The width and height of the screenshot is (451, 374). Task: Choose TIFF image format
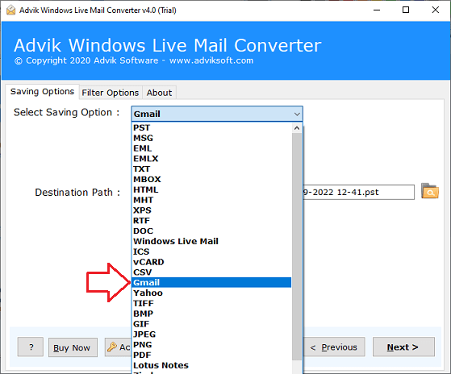pyautogui.click(x=211, y=303)
